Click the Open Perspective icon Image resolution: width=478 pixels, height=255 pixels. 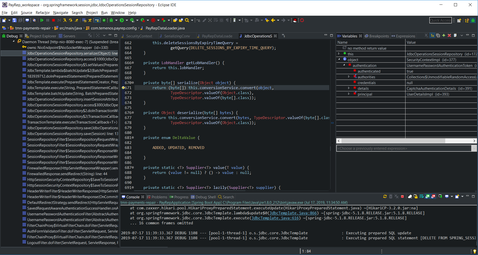click(x=459, y=20)
